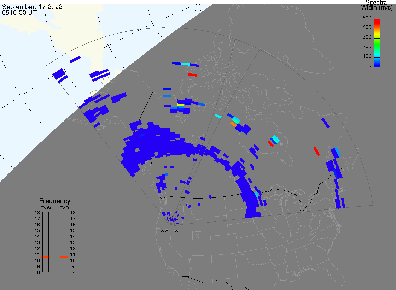
Task: Click the date text September, 17 2022
Action: coord(32,7)
